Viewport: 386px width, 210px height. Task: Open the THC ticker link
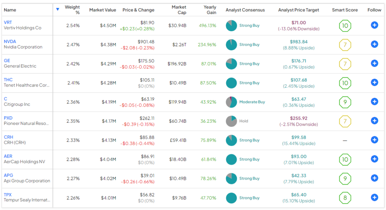coord(8,80)
